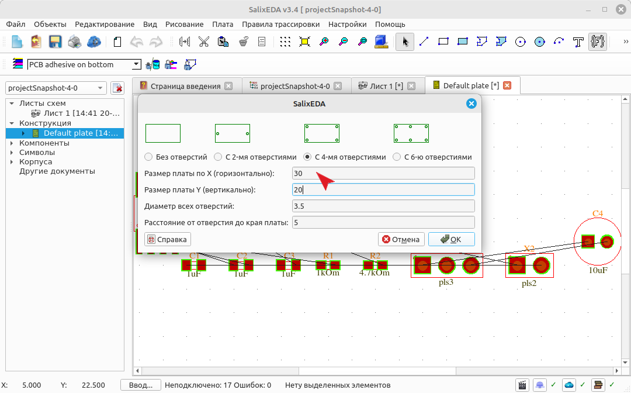Click the colored layers stack icon

click(18, 64)
